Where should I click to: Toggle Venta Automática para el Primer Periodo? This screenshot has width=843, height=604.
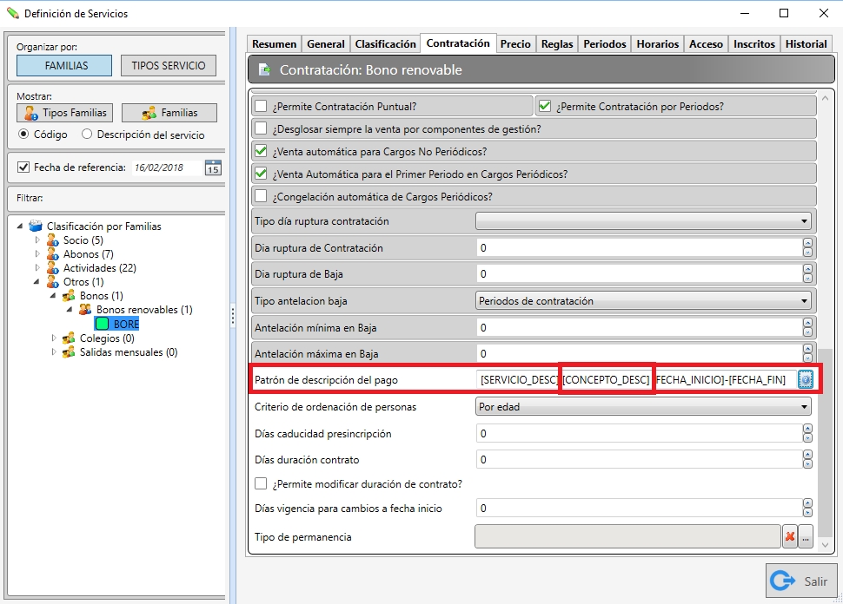[261, 174]
